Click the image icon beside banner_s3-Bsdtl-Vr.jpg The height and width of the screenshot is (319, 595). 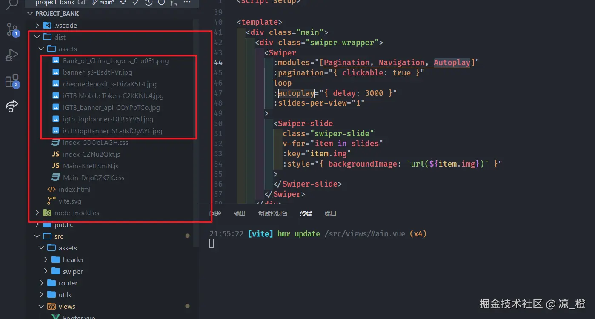[56, 72]
